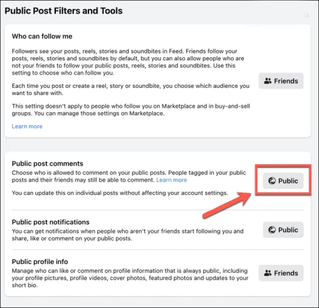
Task: Click the update individual posts note text
Action: pos(120,193)
